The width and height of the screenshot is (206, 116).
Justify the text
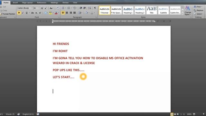click(x=74, y=13)
